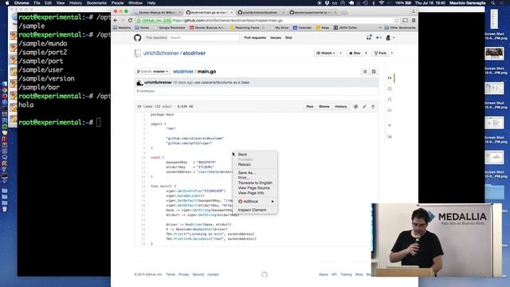Click etcdriver in the file path breadcrumb
This screenshot has width=510, height=287.
(183, 72)
